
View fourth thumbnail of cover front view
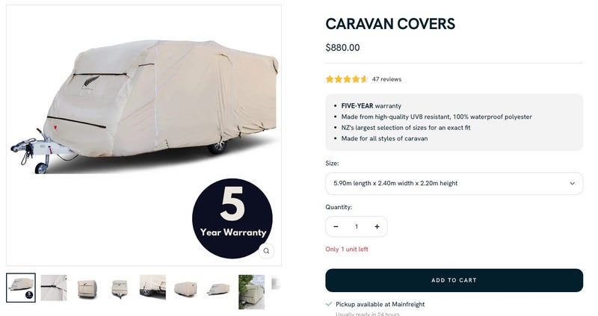click(120, 288)
